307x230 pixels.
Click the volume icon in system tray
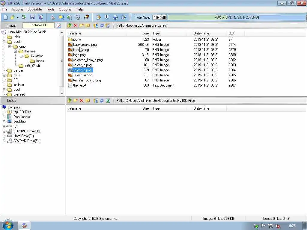(277, 226)
